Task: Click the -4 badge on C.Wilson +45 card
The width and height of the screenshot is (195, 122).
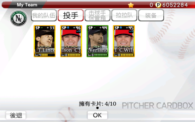Action: click(x=131, y=32)
